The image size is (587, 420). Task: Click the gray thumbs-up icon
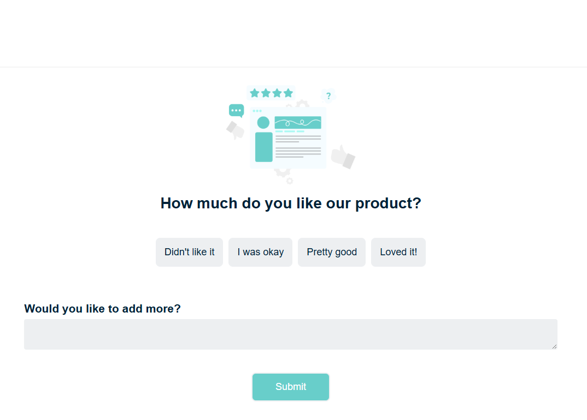point(343,157)
